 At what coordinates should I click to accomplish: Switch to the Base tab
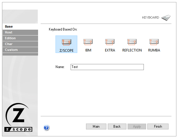pyautogui.click(x=20, y=26)
